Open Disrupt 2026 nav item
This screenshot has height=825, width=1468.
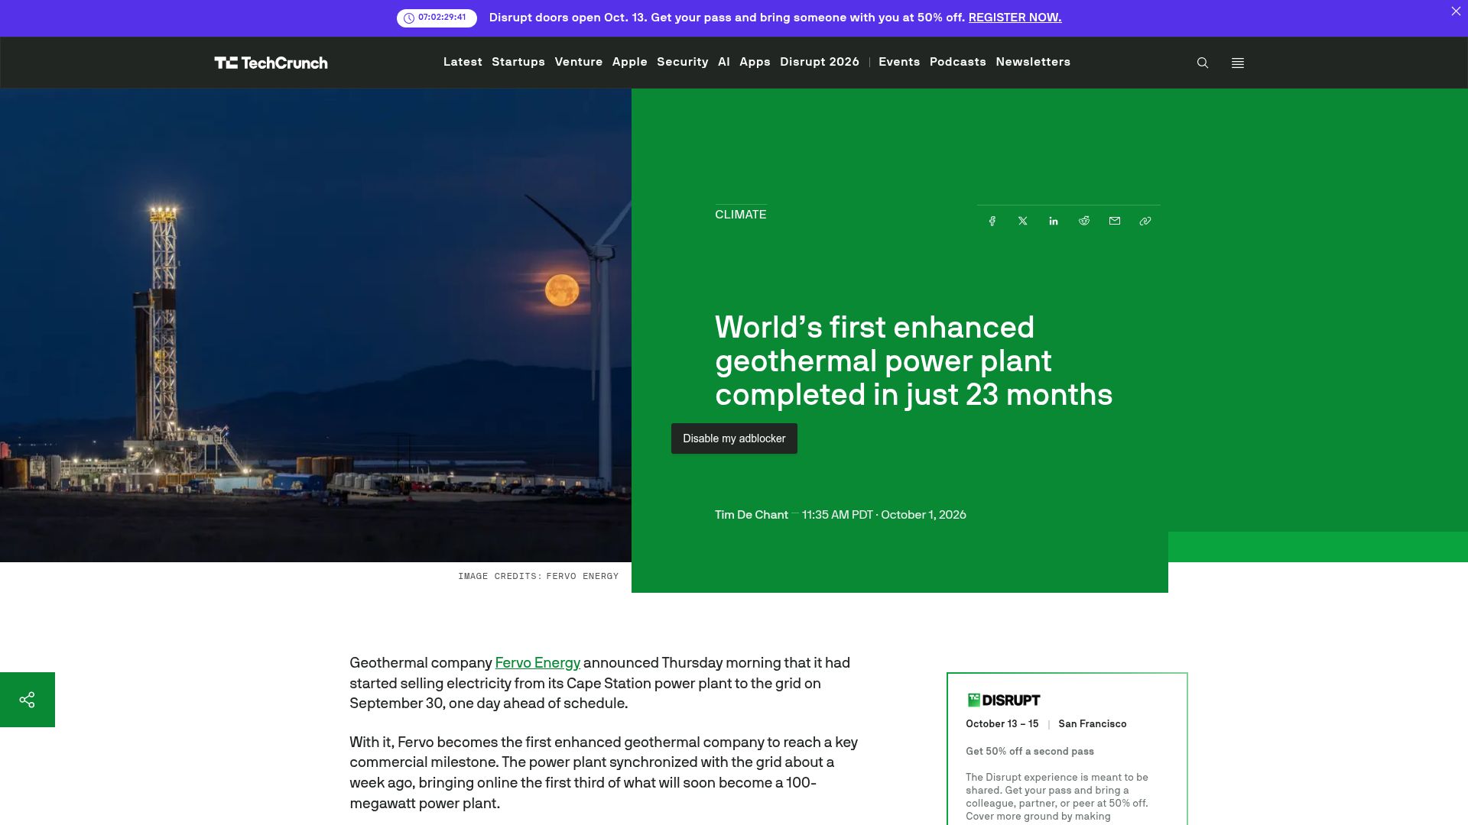pyautogui.click(x=820, y=62)
